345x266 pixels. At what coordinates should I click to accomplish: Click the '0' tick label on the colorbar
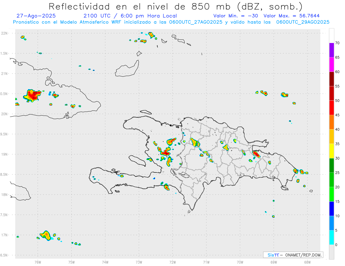(x=336, y=245)
